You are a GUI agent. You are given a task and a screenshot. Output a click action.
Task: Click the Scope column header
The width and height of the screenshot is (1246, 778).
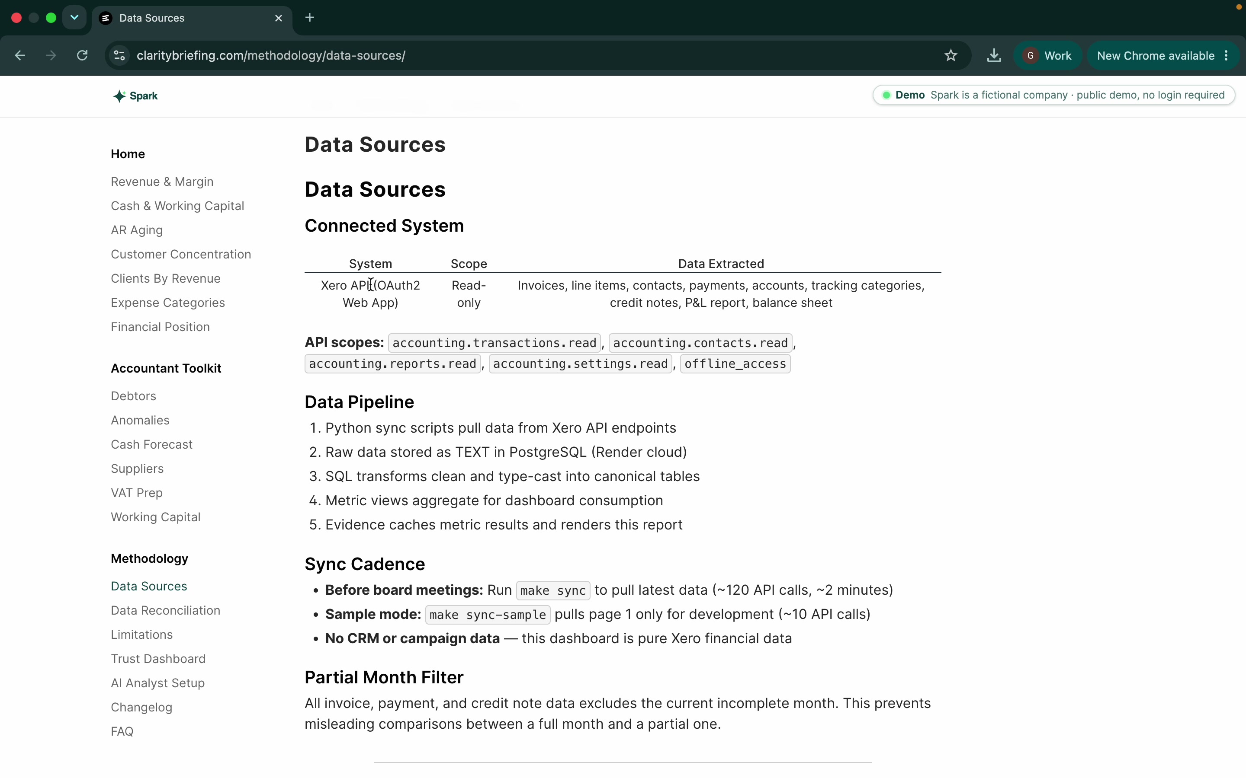pos(469,264)
